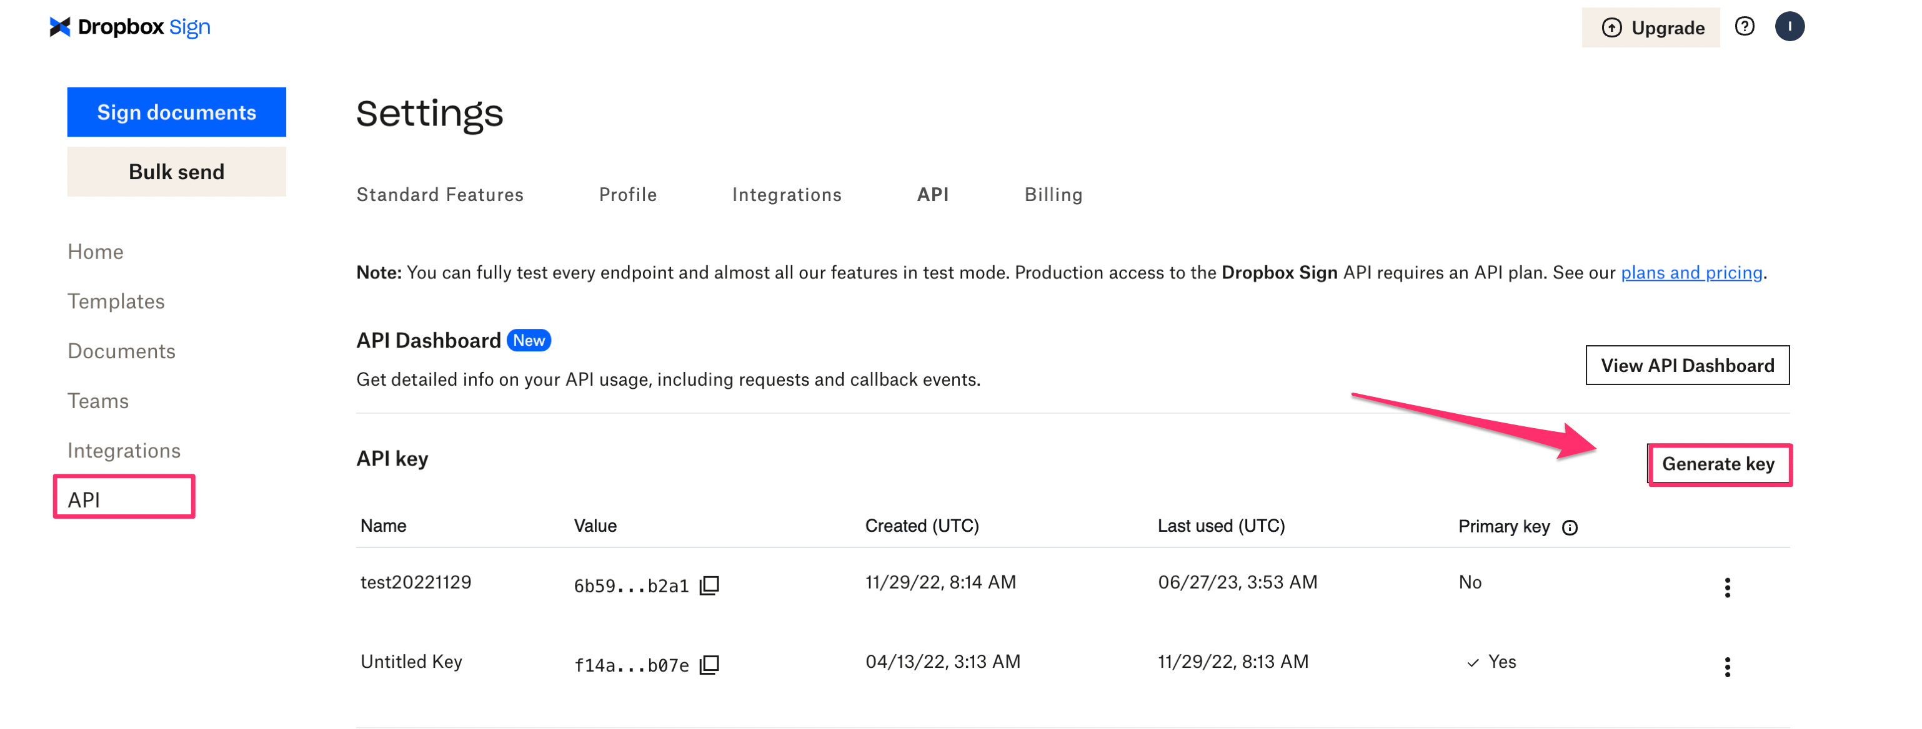Screen dimensions: 1922x729
Task: Open options menu for test20221129 key
Action: pyautogui.click(x=1727, y=587)
